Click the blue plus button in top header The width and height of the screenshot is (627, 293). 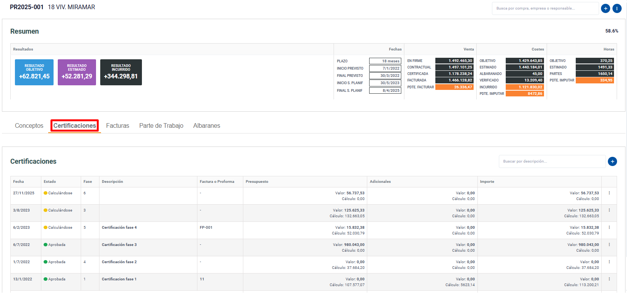click(x=606, y=8)
